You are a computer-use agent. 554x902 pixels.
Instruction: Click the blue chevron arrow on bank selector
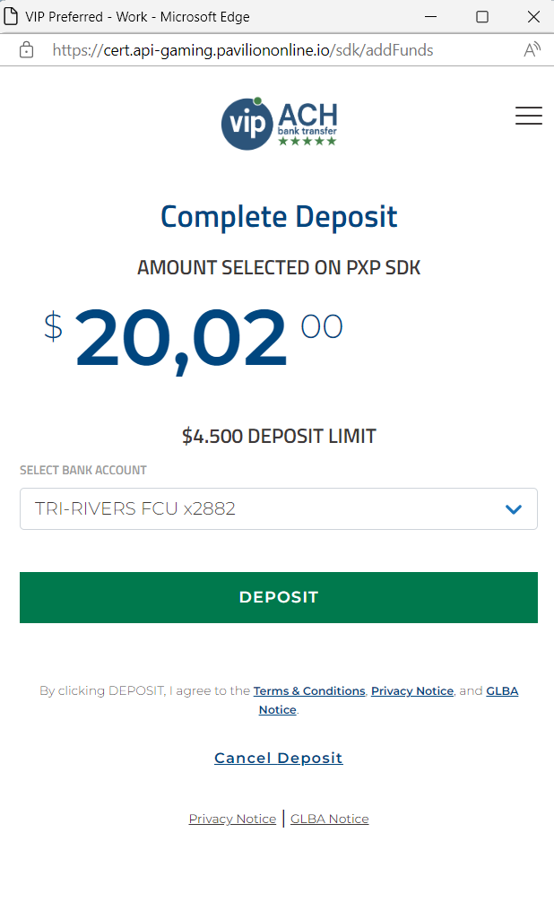pyautogui.click(x=514, y=509)
